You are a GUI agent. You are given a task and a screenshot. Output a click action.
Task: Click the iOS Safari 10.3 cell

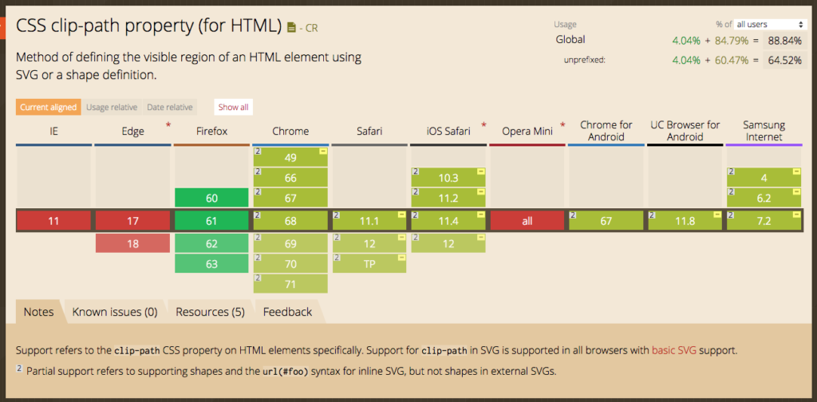pyautogui.click(x=448, y=178)
